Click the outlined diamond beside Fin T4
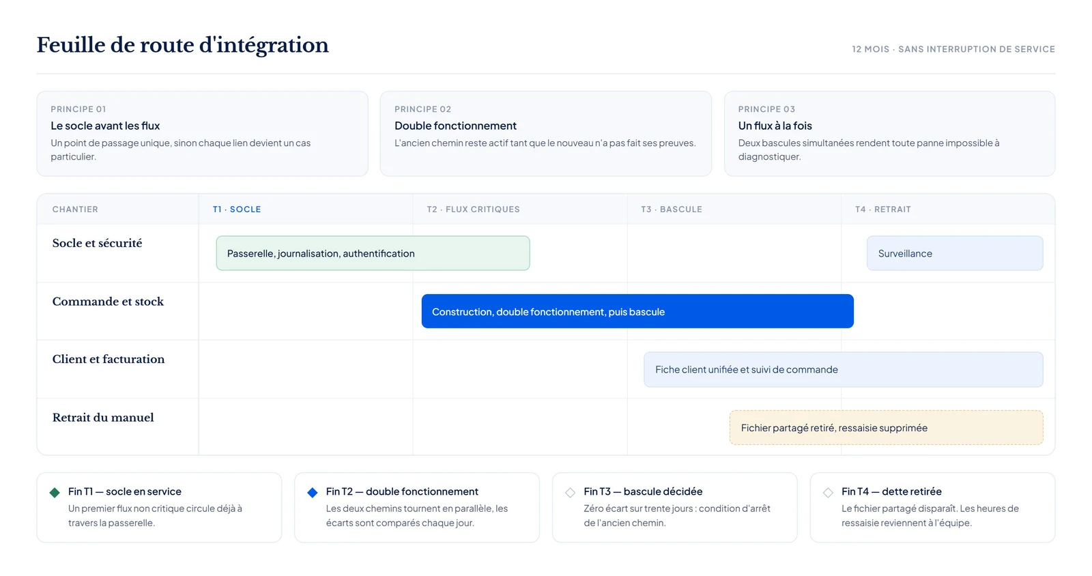1092x576 pixels. point(828,493)
